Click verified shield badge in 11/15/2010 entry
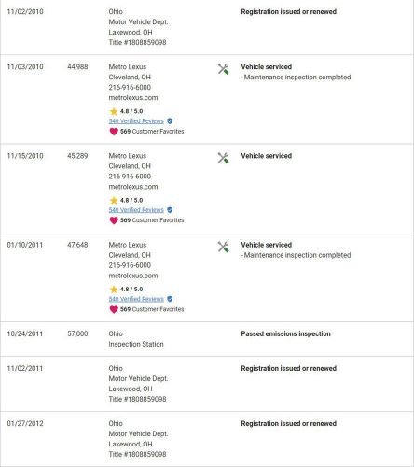The height and width of the screenshot is (467, 414). coord(170,210)
